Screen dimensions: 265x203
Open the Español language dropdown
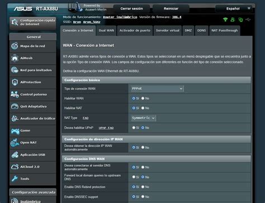[234, 8]
